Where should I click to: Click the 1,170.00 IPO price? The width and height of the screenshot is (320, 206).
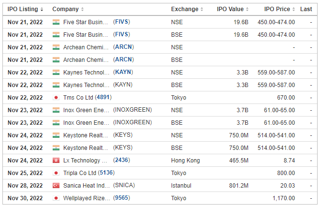[x=284, y=198]
